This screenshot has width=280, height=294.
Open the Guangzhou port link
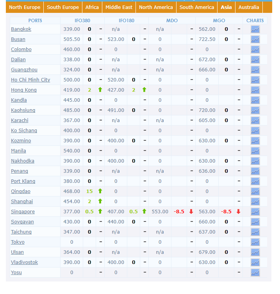coord(24,70)
